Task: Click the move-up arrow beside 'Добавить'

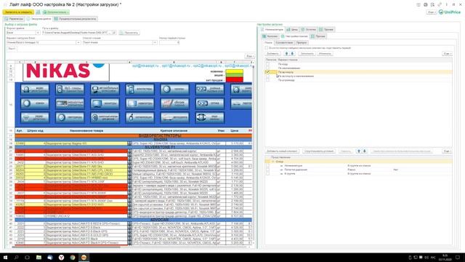Action: click(x=286, y=54)
